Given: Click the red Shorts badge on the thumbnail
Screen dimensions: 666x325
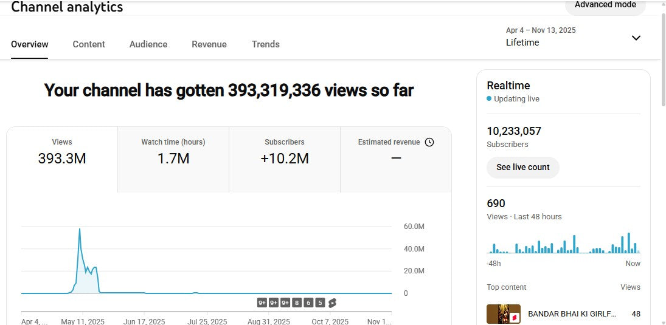Looking at the screenshot, I should [514, 317].
